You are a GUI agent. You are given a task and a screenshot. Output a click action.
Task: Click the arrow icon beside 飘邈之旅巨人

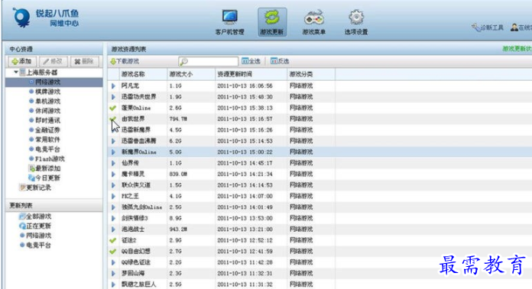pyautogui.click(x=113, y=284)
